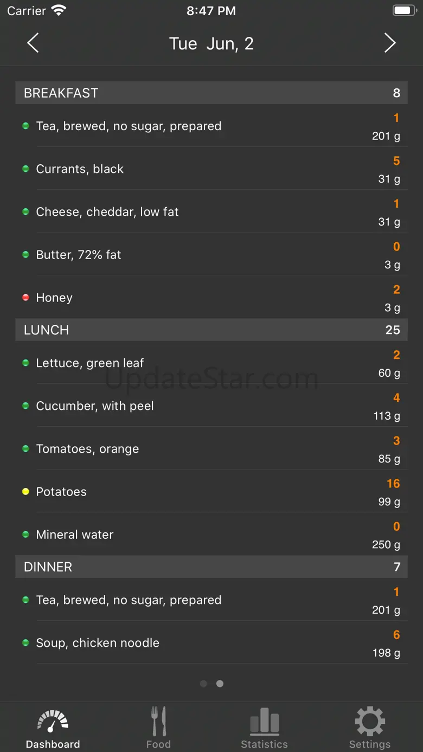Click the red dot beside Honey

click(x=25, y=298)
